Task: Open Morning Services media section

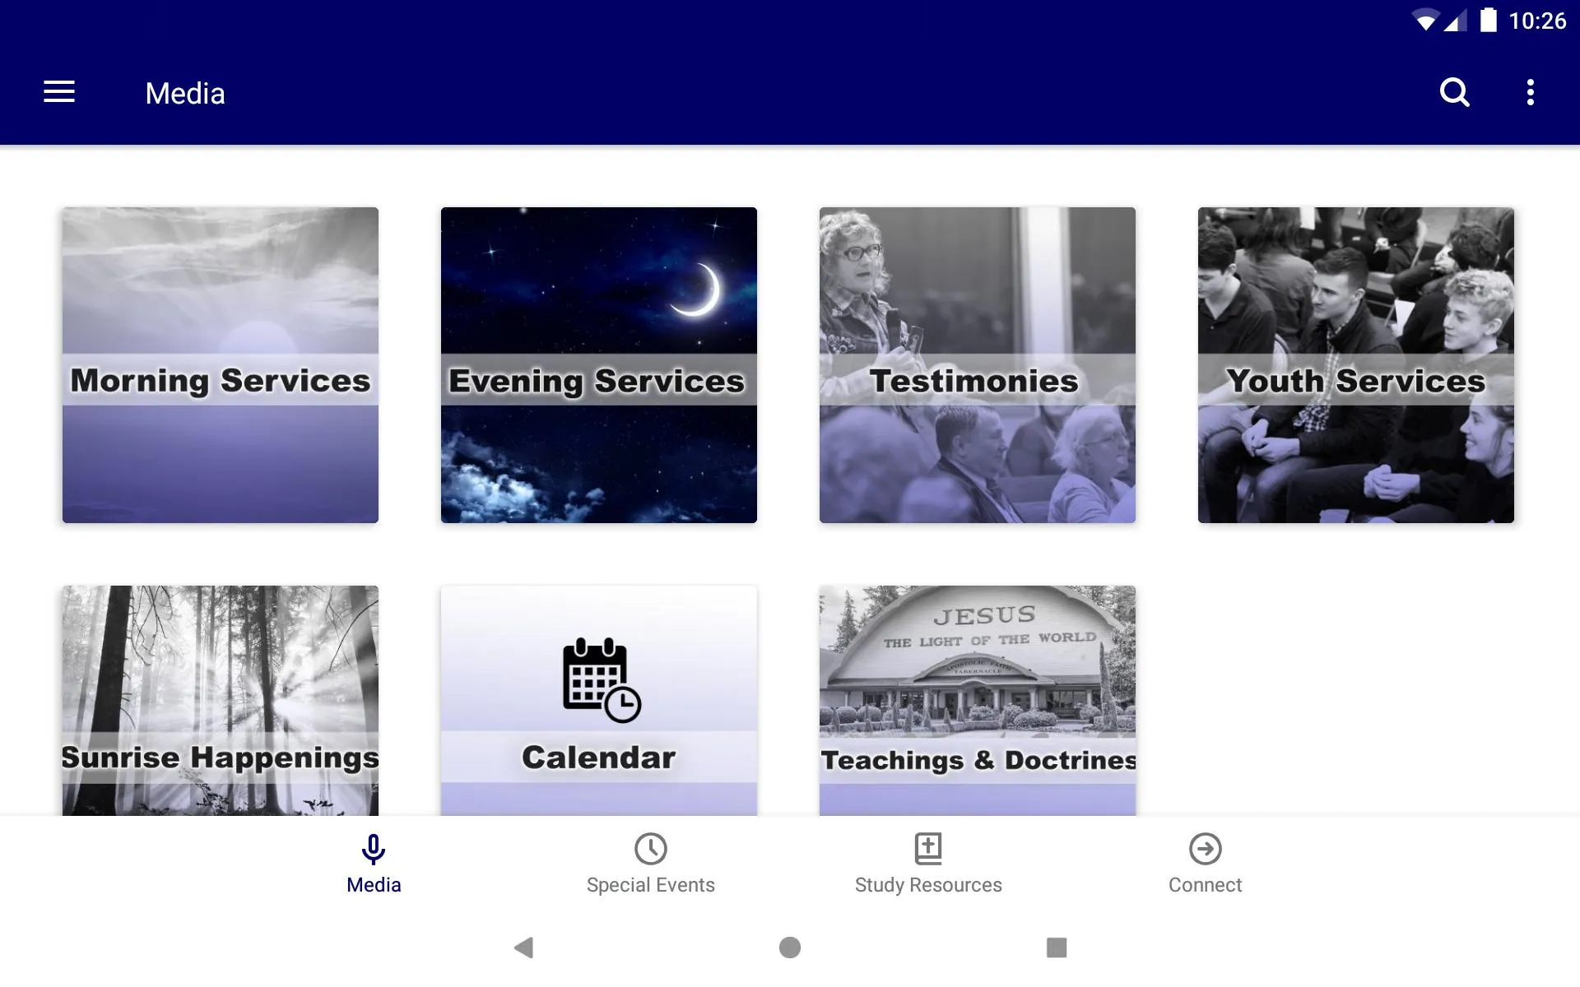Action: pos(220,365)
